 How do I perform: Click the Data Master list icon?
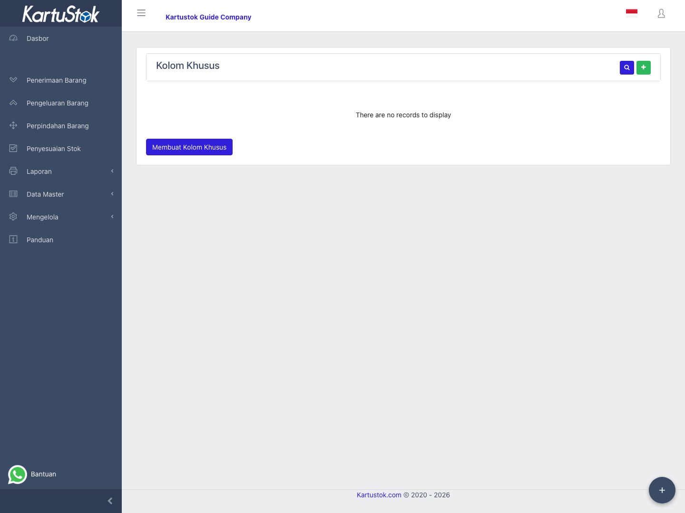coord(13,194)
